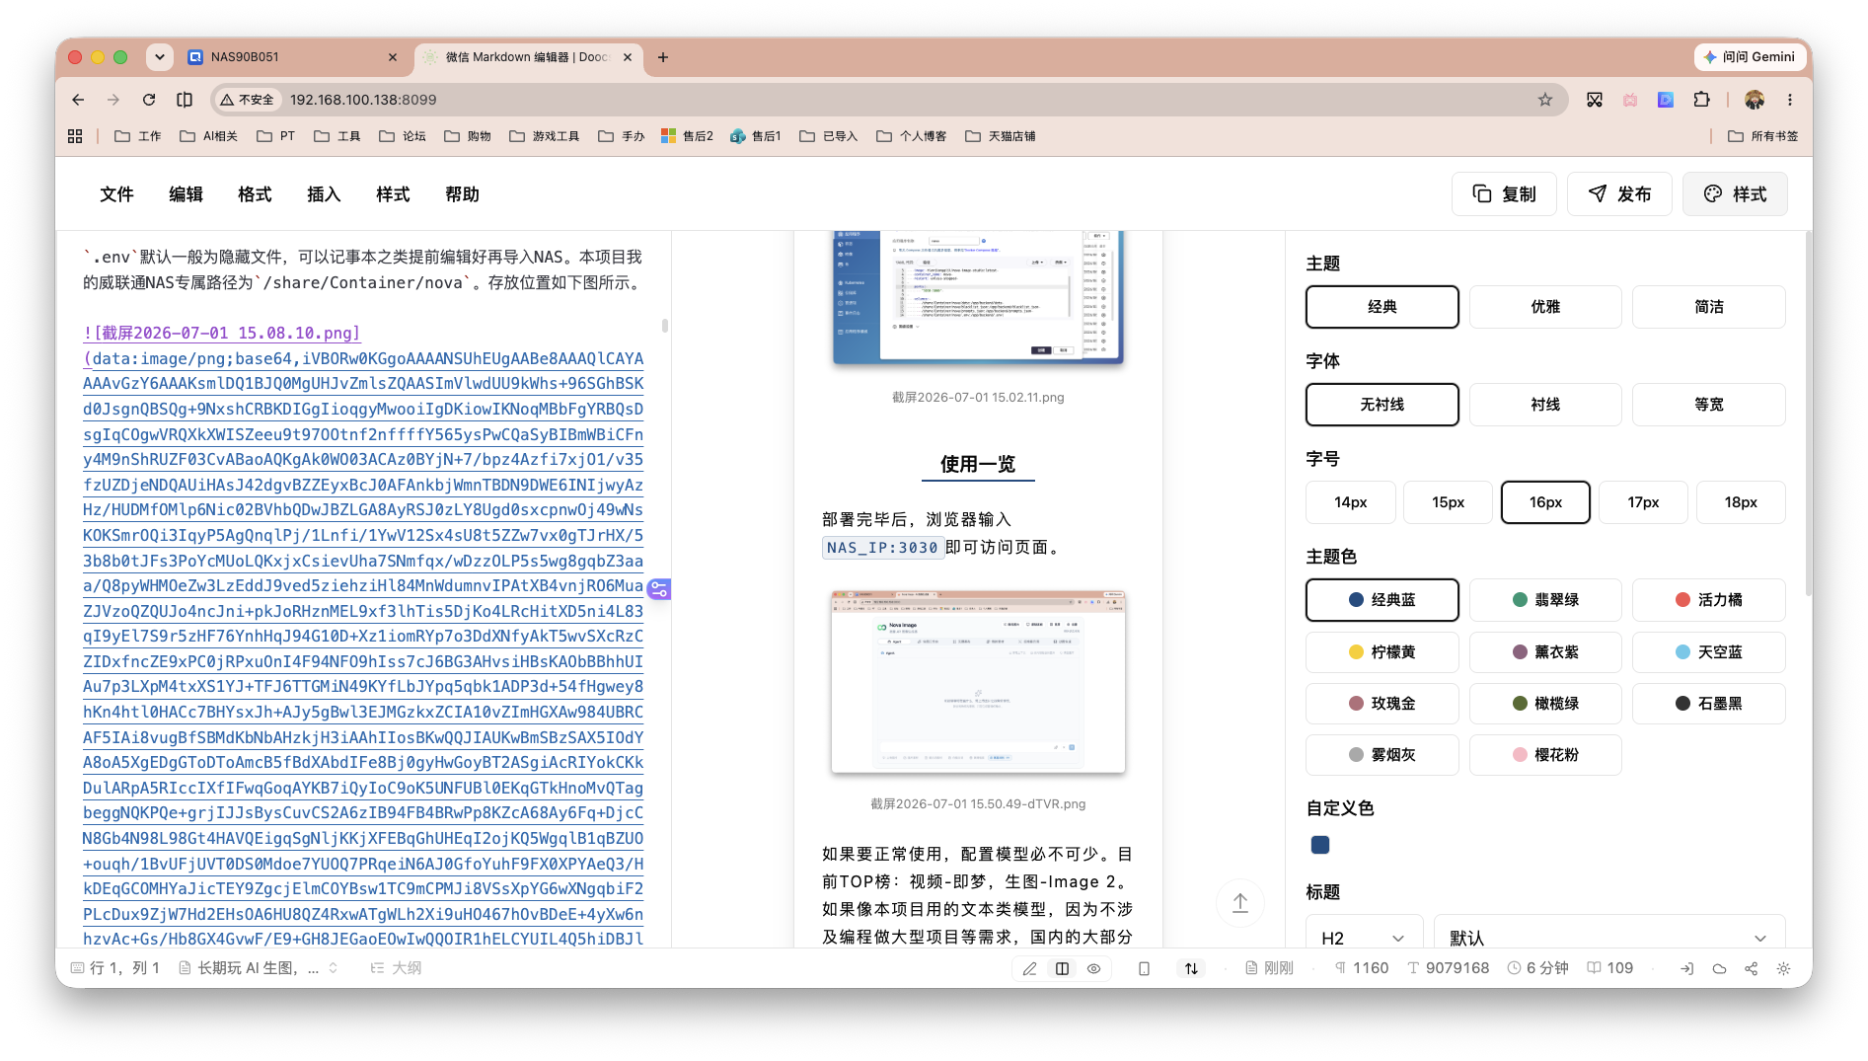The image size is (1868, 1061).
Task: Open the 编辑 menu
Action: tap(186, 194)
